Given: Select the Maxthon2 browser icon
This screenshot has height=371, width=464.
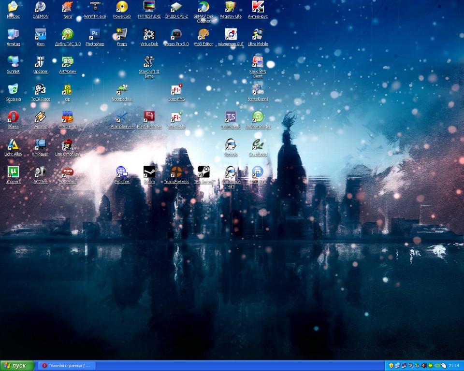Looking at the screenshot, I should [258, 172].
